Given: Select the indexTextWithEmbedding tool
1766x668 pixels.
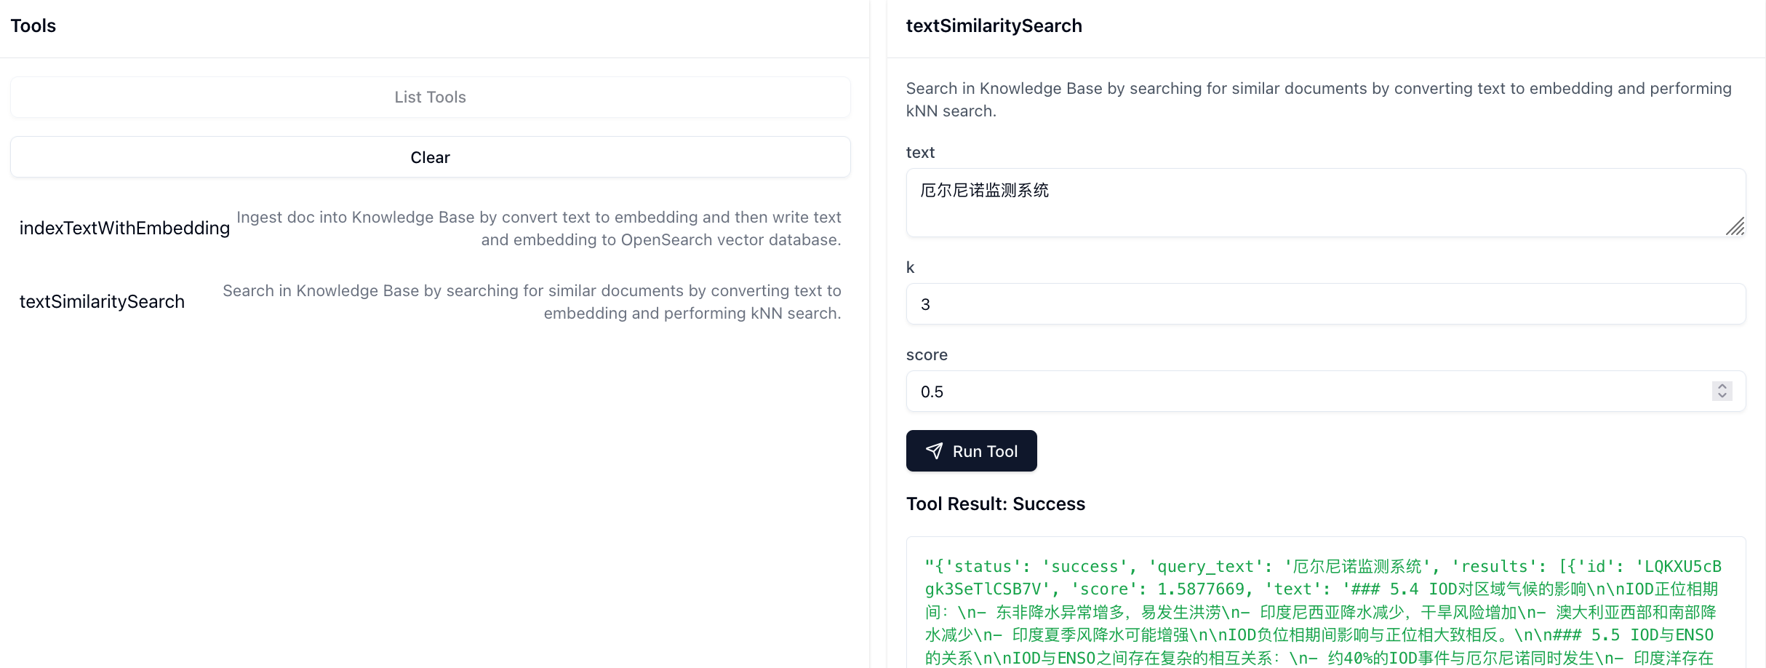Looking at the screenshot, I should click(x=124, y=228).
